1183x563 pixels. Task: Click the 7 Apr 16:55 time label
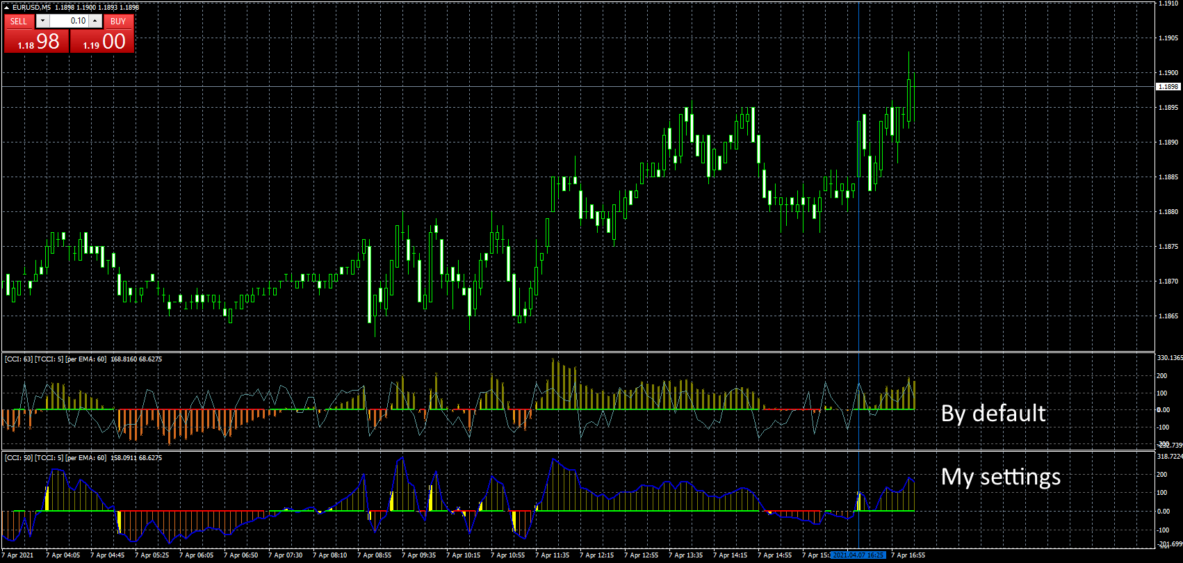(x=908, y=555)
